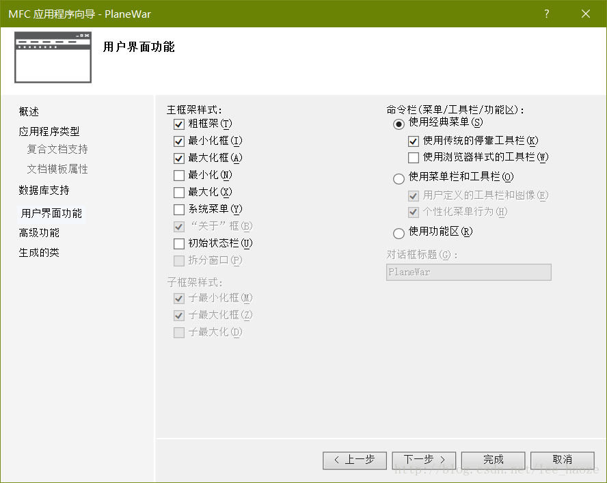Viewport: 607px width, 483px height.
Task: Select 用户界面功能 in the sidebar
Action: [x=51, y=213]
